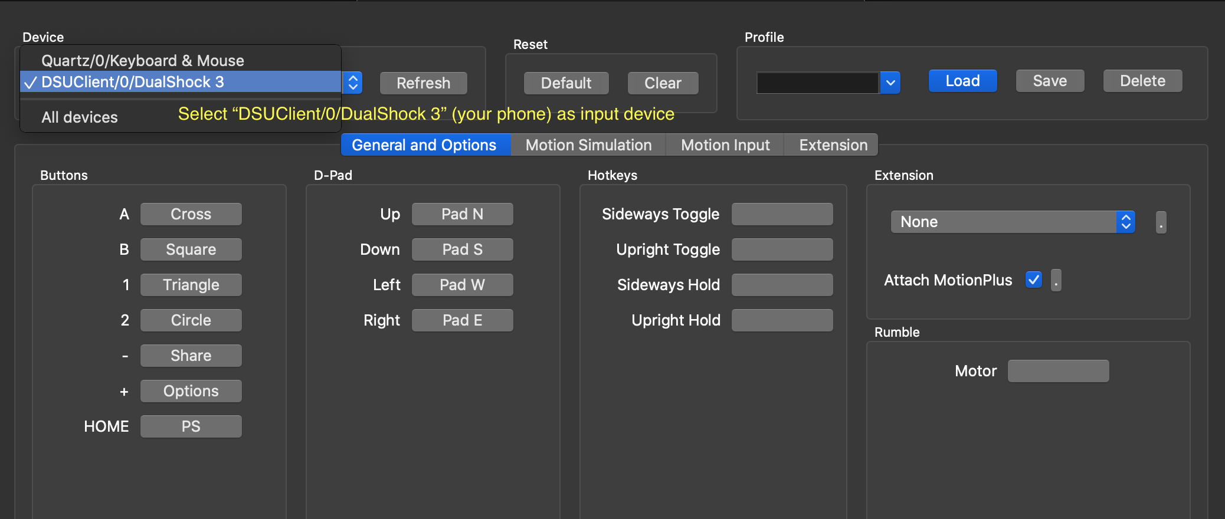The image size is (1225, 519).
Task: Expand the Profile dropdown chevron
Action: (890, 83)
